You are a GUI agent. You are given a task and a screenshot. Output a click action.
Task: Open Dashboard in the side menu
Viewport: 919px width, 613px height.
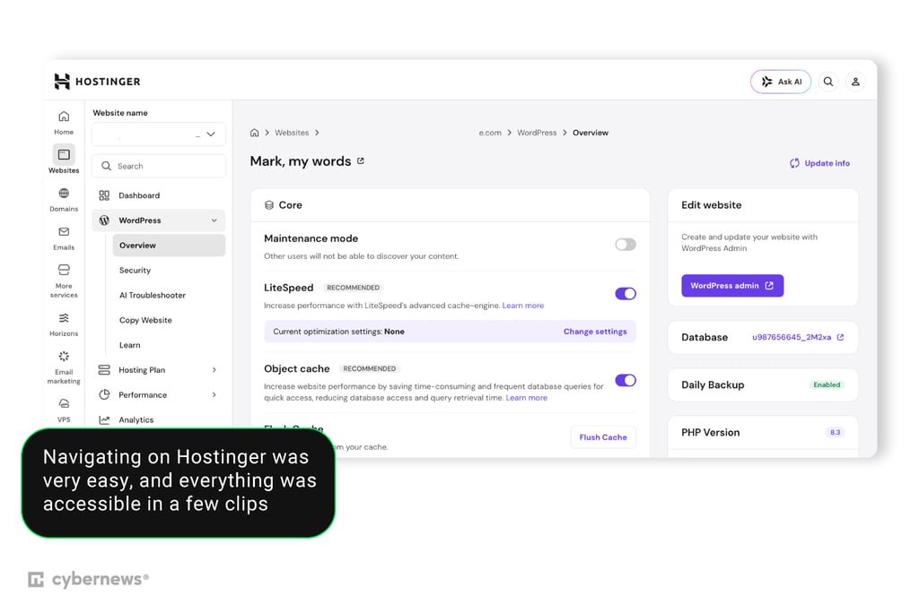point(159,195)
